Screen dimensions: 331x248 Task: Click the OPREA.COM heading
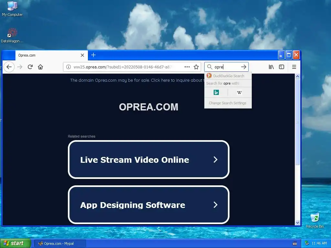coord(149,107)
